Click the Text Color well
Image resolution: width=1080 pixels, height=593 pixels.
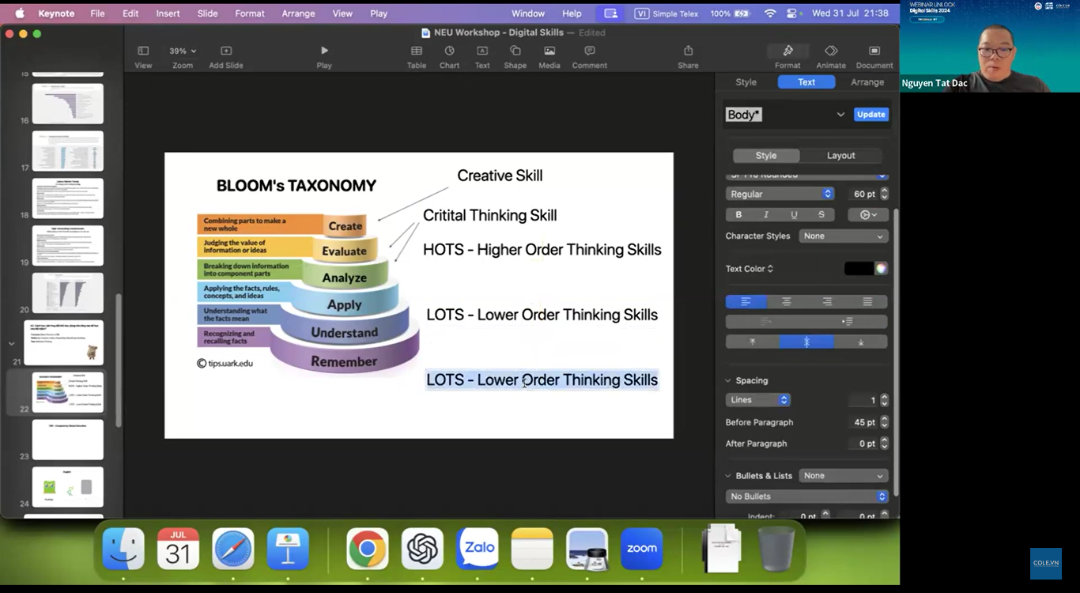coord(858,269)
